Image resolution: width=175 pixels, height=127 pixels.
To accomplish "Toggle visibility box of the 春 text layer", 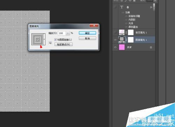I will (115, 7).
